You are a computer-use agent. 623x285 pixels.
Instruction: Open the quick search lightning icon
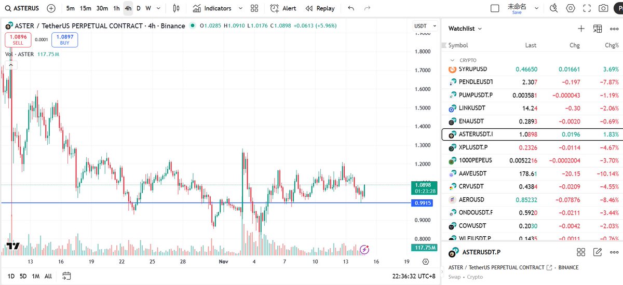(x=553, y=8)
